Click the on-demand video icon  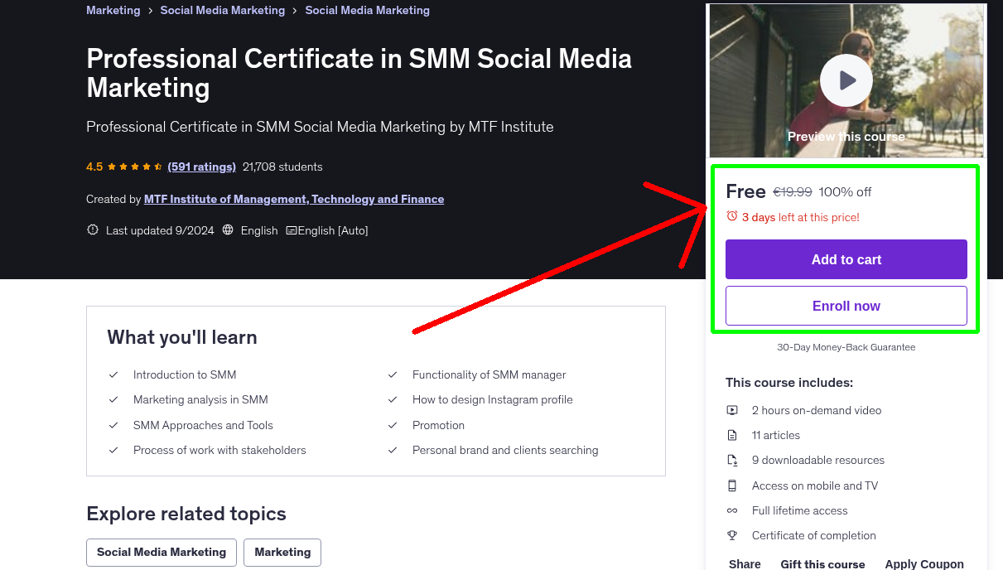tap(732, 410)
